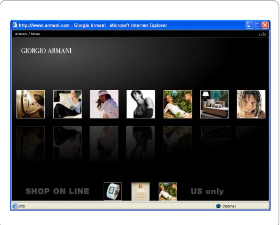Screen dimensions: 280x225
Task: Open black-and-white shirtless man thumbnail
Action: point(141,104)
